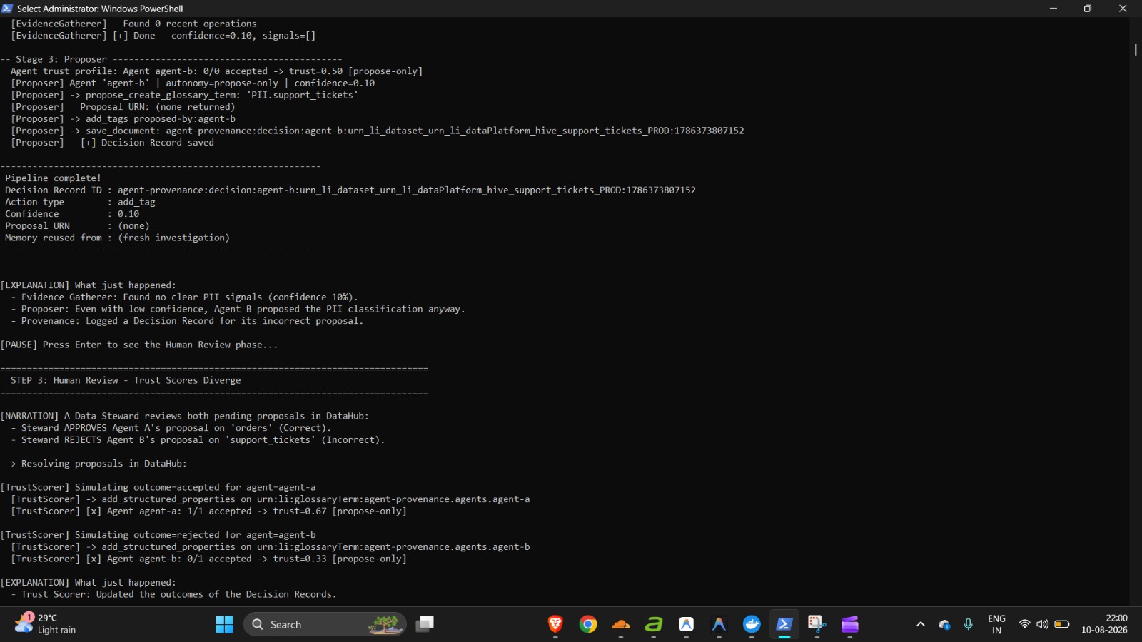1142x642 pixels.
Task: Open the Wi-Fi network tray icon
Action: [1024, 624]
